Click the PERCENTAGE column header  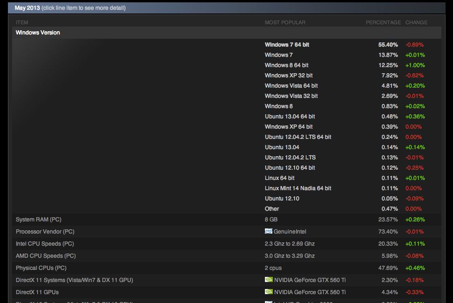point(383,22)
